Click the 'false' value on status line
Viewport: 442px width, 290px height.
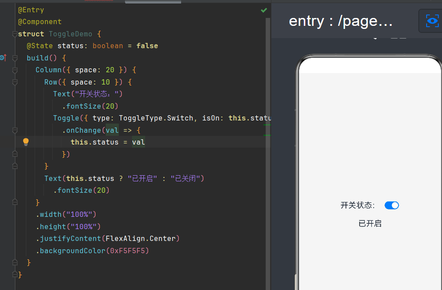point(147,46)
